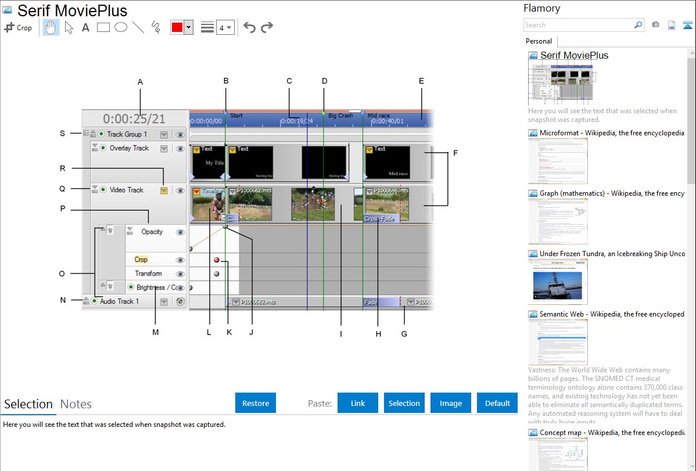Collapse Track Group 1 minus box
This screenshot has height=471, width=696.
[x=85, y=133]
